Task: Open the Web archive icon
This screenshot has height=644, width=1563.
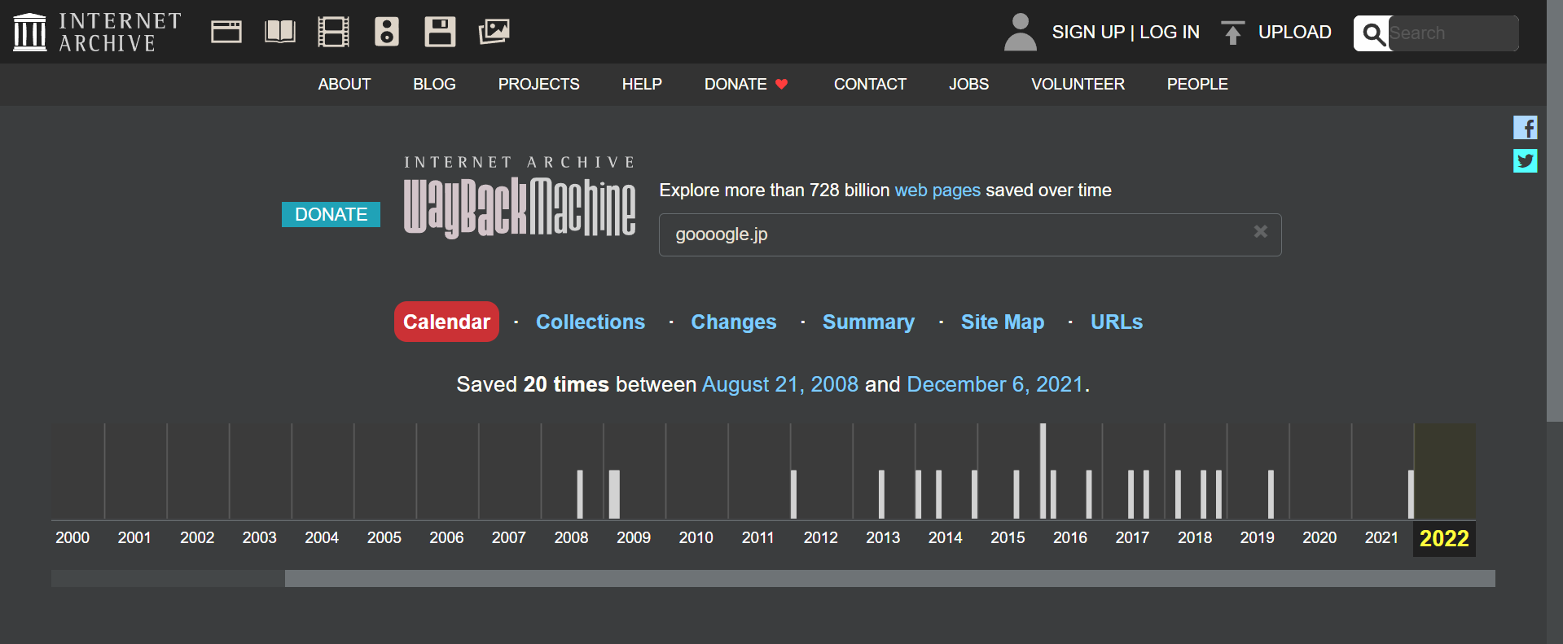Action: click(226, 33)
